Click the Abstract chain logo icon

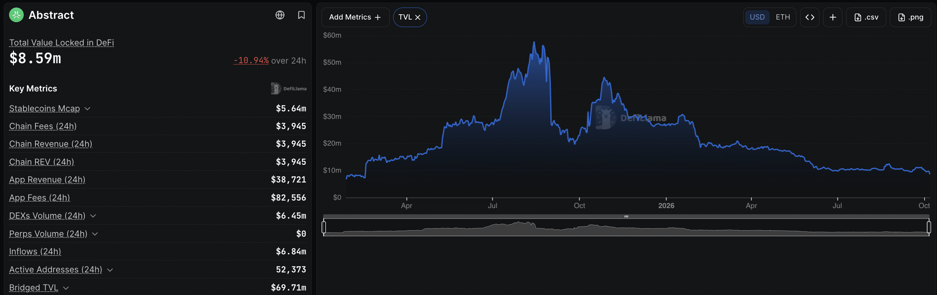16,15
